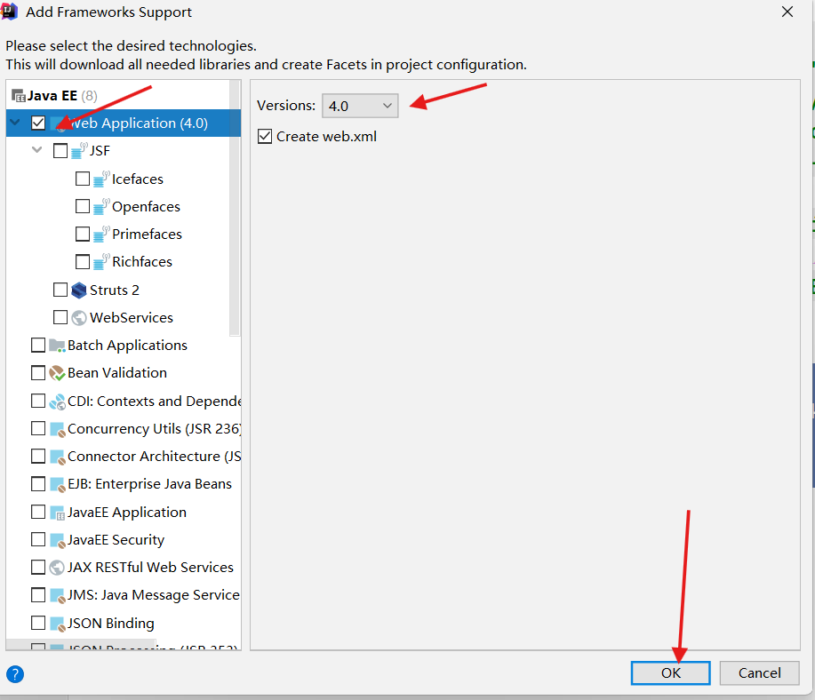Screen dimensions: 815x700
Task: Tick the Richfaces checkbox
Action: 83,261
